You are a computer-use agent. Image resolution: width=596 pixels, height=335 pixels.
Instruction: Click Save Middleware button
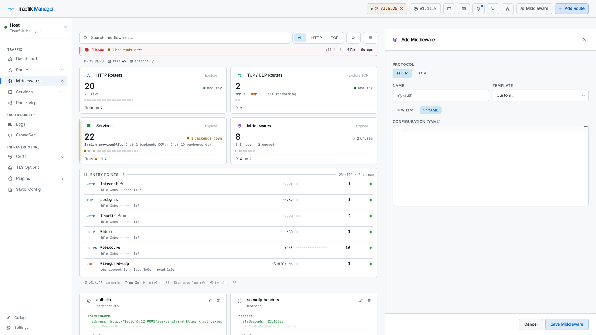tap(567, 324)
